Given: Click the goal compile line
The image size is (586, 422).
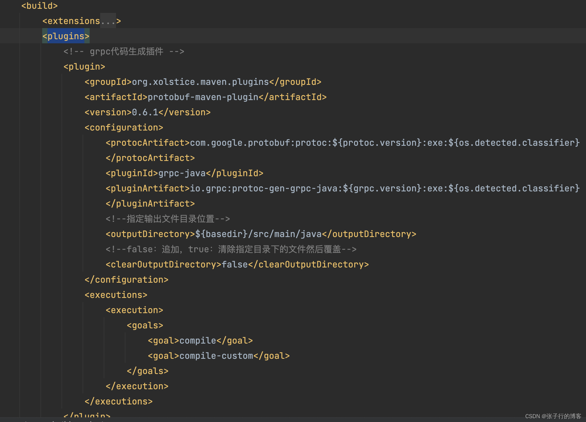Looking at the screenshot, I should pyautogui.click(x=200, y=341).
